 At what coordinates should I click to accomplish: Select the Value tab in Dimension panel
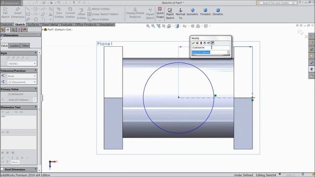point(4,46)
